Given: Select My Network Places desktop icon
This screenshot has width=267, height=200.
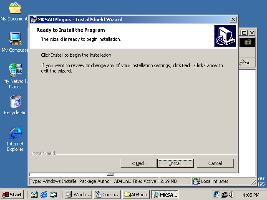Looking at the screenshot, I should pos(15,76).
